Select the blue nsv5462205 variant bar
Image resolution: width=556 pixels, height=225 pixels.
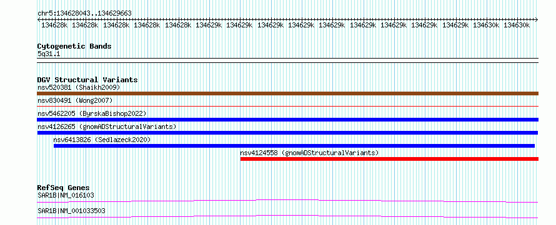point(287,120)
